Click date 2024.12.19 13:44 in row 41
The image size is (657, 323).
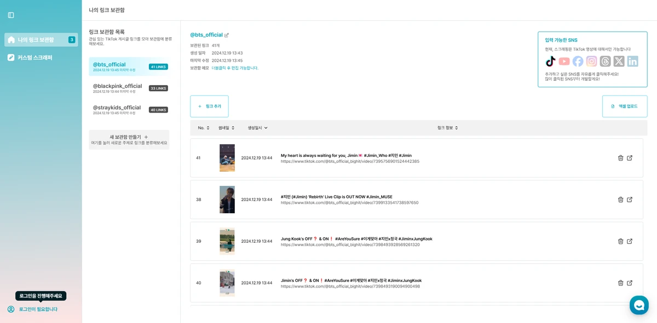click(257, 158)
